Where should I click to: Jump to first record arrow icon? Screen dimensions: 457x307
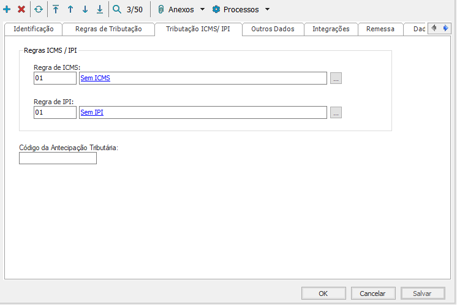click(56, 9)
